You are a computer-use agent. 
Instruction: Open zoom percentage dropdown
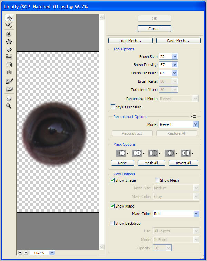click(x=52, y=253)
